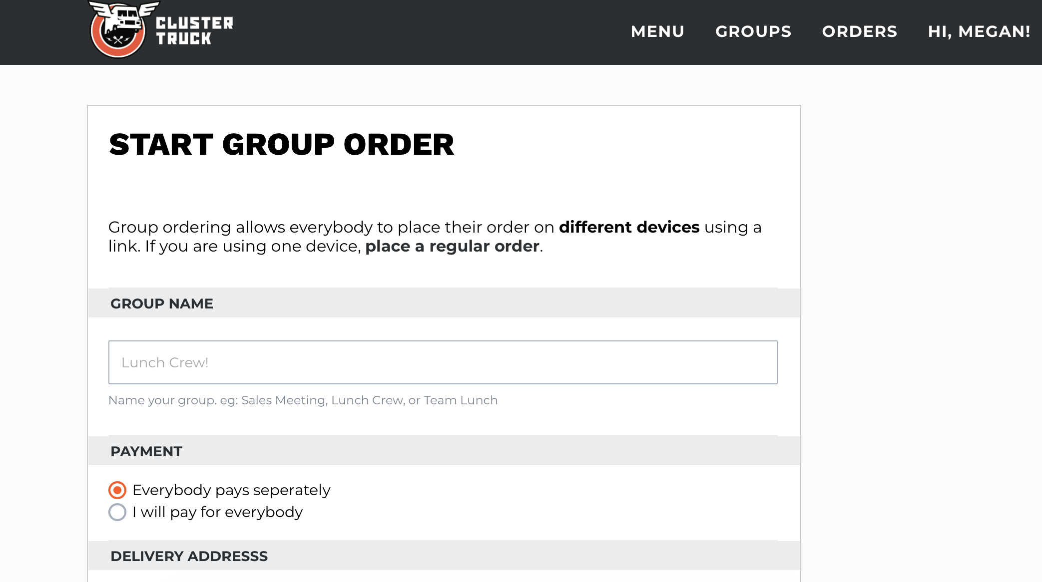Open the ORDERS page
The height and width of the screenshot is (582, 1042).
860,31
